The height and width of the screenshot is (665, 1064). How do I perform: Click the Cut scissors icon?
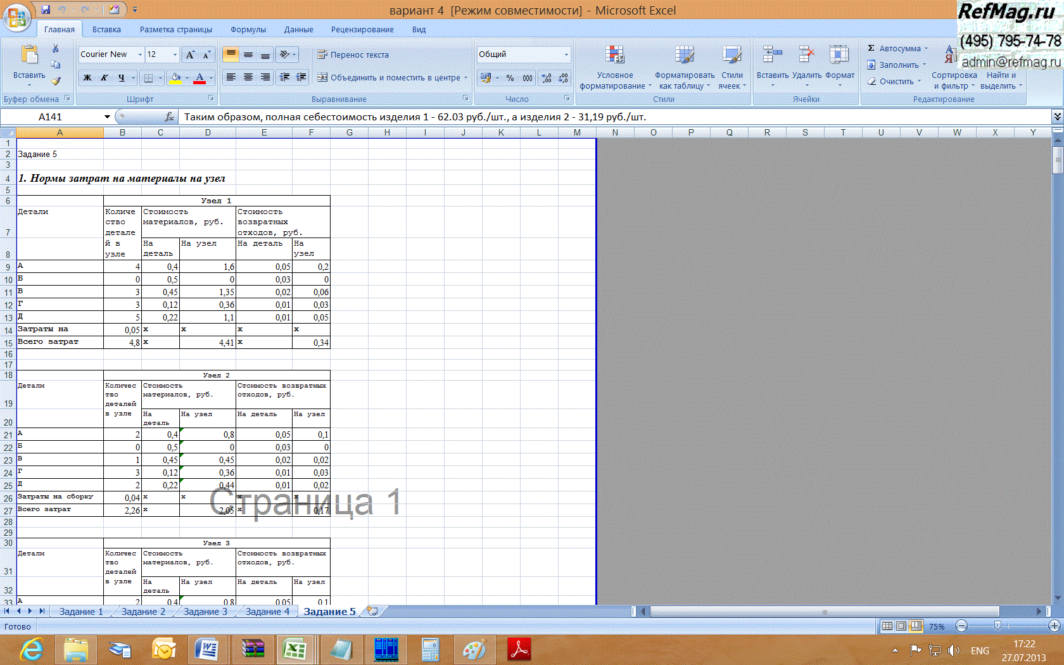click(x=56, y=49)
